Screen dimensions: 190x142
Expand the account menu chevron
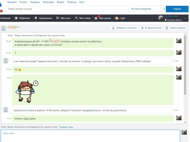(x=185, y=18)
